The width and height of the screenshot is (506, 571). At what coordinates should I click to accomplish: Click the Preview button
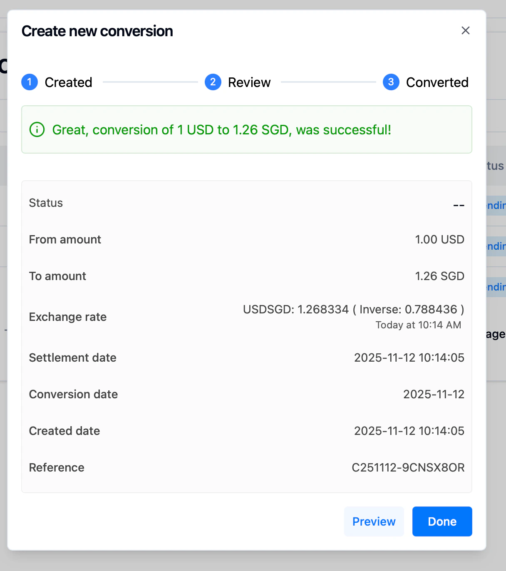374,521
